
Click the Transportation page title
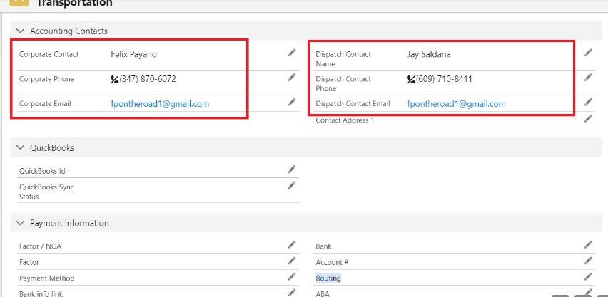point(74,4)
